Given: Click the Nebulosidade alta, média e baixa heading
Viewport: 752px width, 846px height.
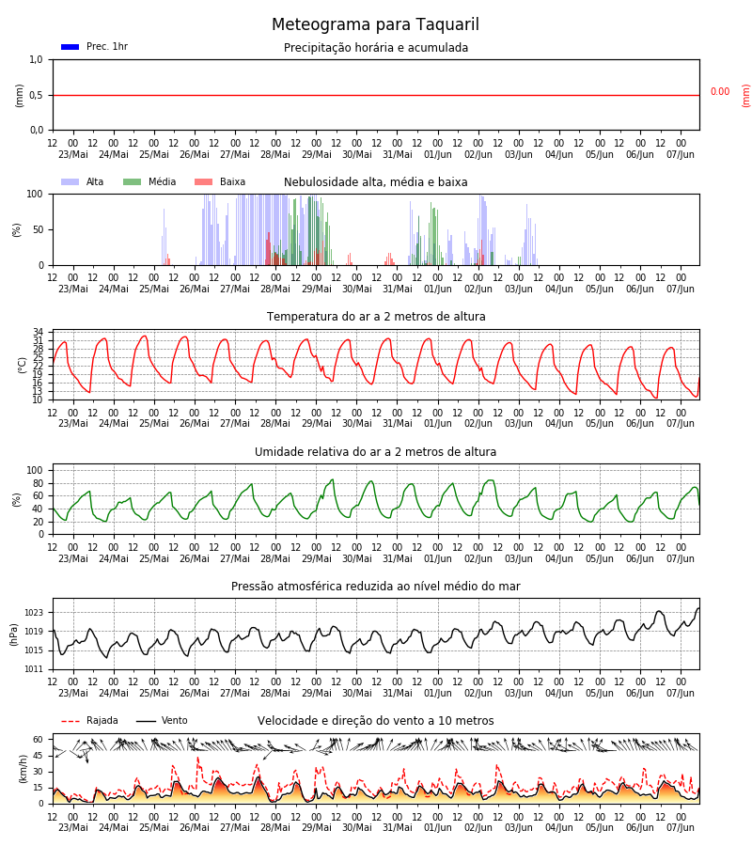Looking at the screenshot, I should point(375,181).
